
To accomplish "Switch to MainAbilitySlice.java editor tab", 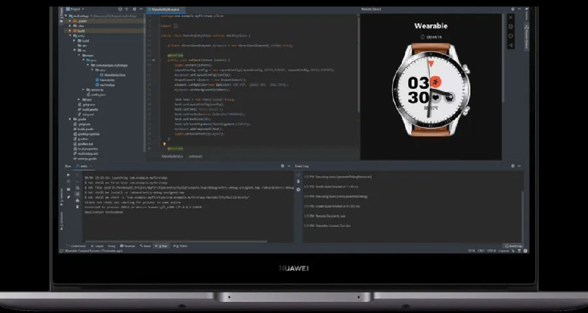I will (x=164, y=9).
